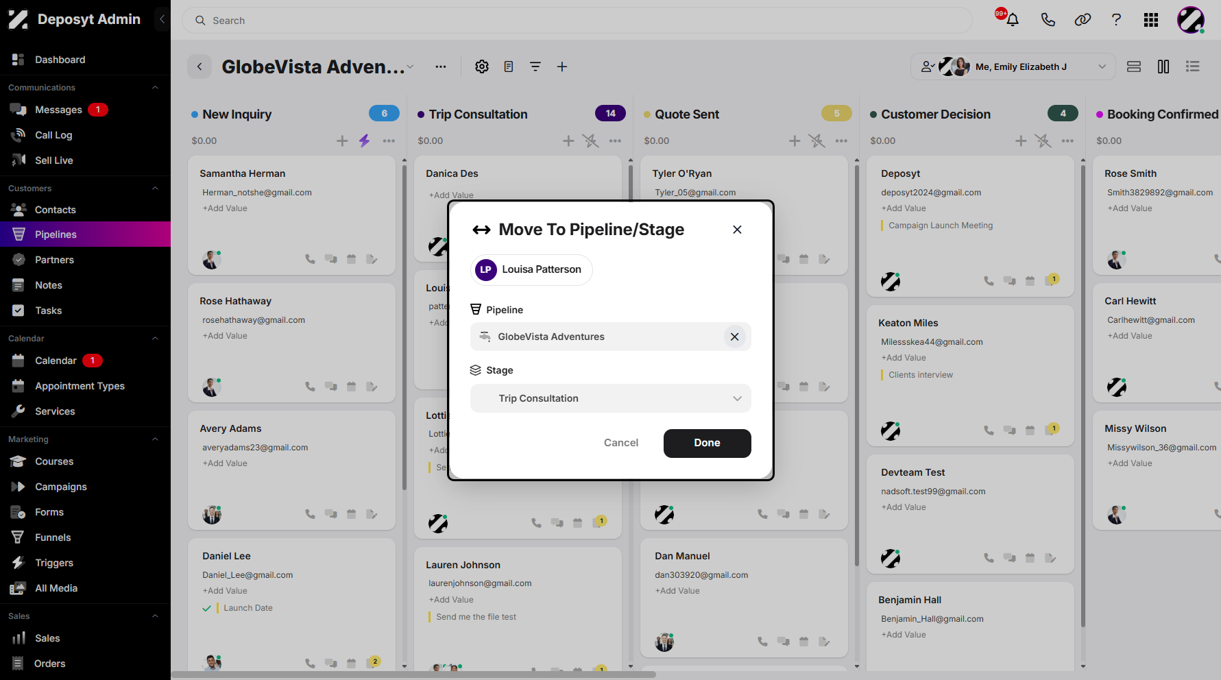Click the horizontal board scrollbar
Screen dimensions: 1221x680
[x=413, y=675]
